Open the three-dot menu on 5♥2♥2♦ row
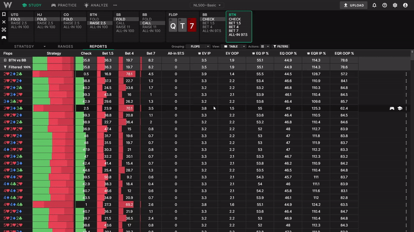 pyautogui.click(x=406, y=211)
